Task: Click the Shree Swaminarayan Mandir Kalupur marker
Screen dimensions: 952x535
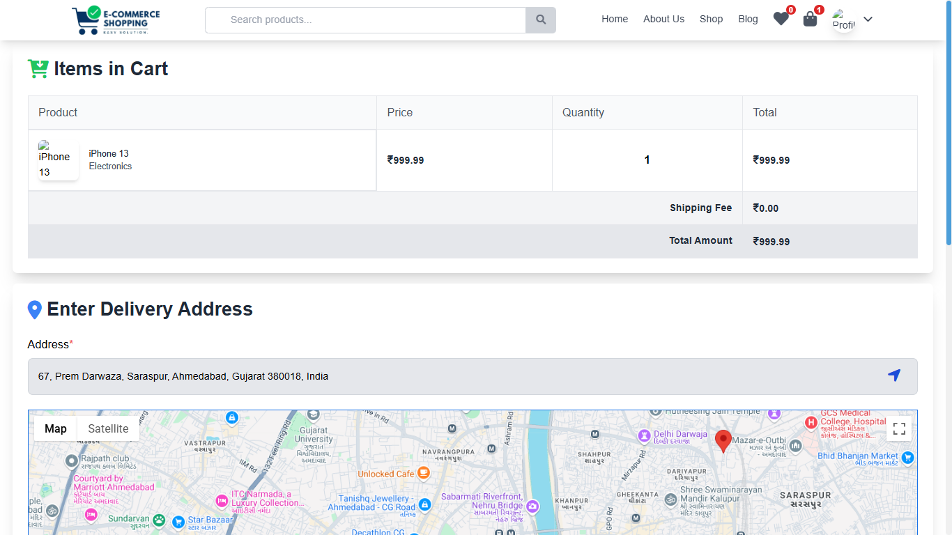Action: (670, 499)
